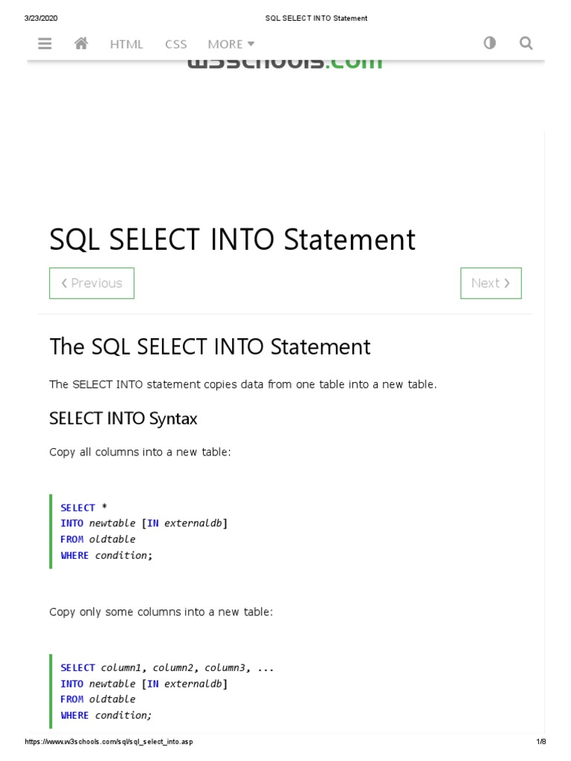
Task: Open search with the magnifier icon
Action: pos(526,43)
